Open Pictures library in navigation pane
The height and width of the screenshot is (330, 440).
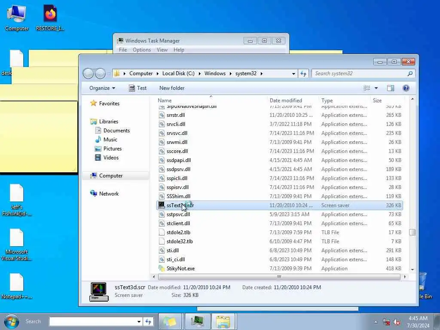(x=112, y=148)
